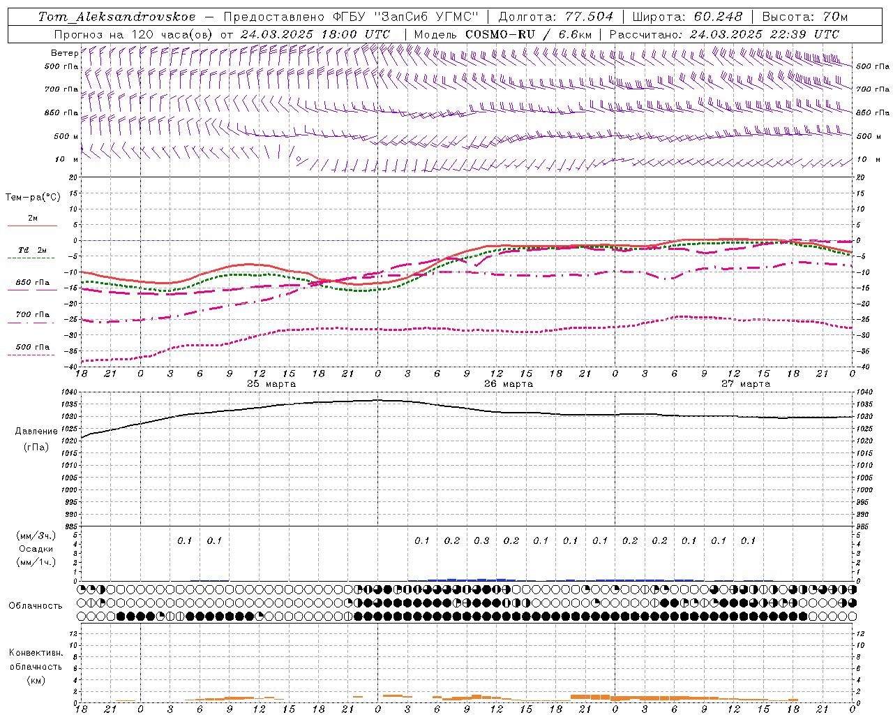Click the Тем-ра(°C) axis label
The height and width of the screenshot is (715, 893).
pos(33,197)
